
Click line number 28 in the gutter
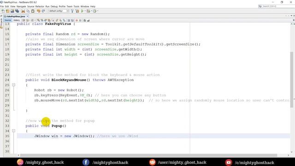(7, 101)
